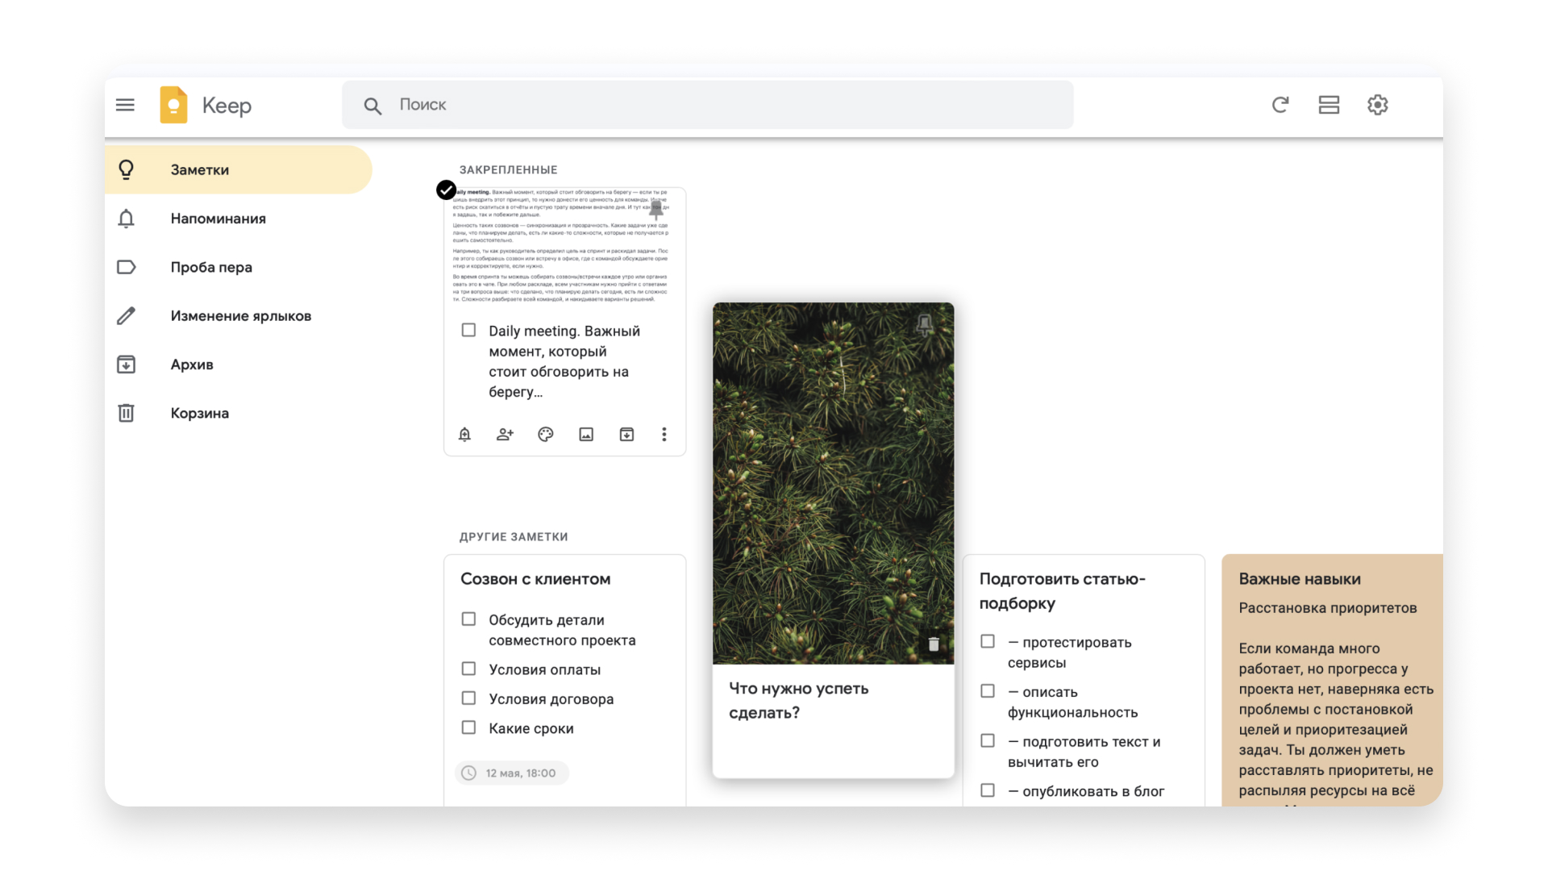Viewport: 1548px width, 871px height.
Task: Click the label tag icon beside Проба пера
Action: 127,267
